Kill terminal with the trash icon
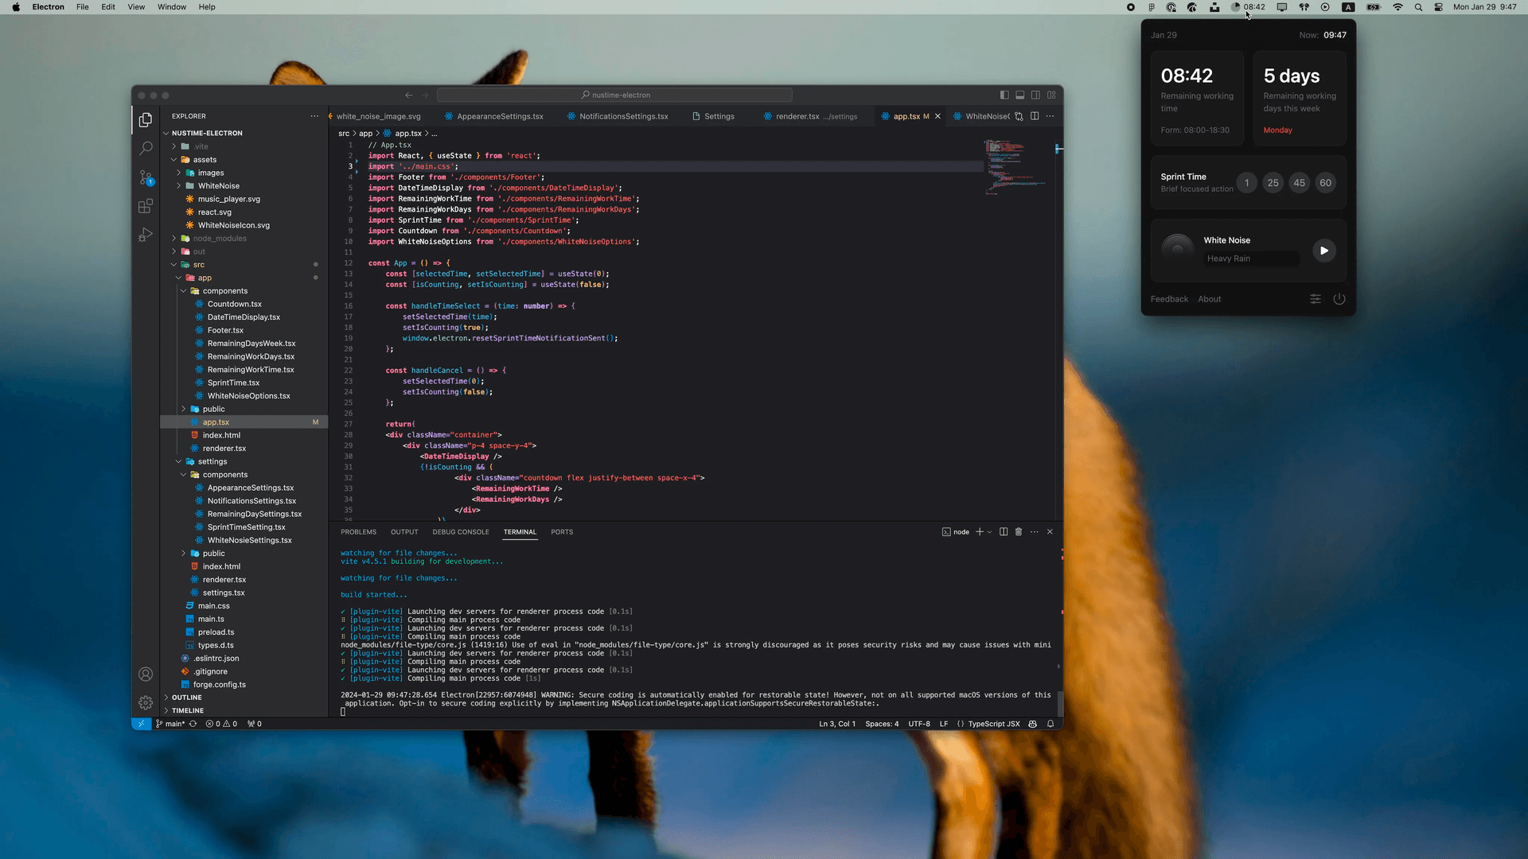This screenshot has height=859, width=1528. pos(1019,532)
